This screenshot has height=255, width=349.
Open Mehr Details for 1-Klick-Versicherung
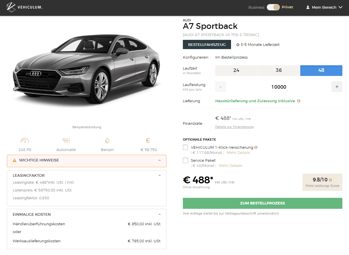[238, 152]
